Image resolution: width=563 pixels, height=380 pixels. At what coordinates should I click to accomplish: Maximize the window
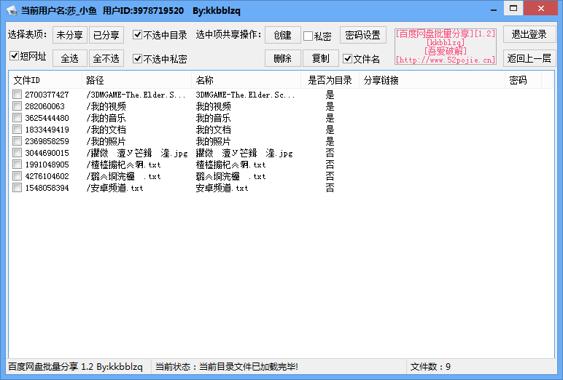(513, 8)
